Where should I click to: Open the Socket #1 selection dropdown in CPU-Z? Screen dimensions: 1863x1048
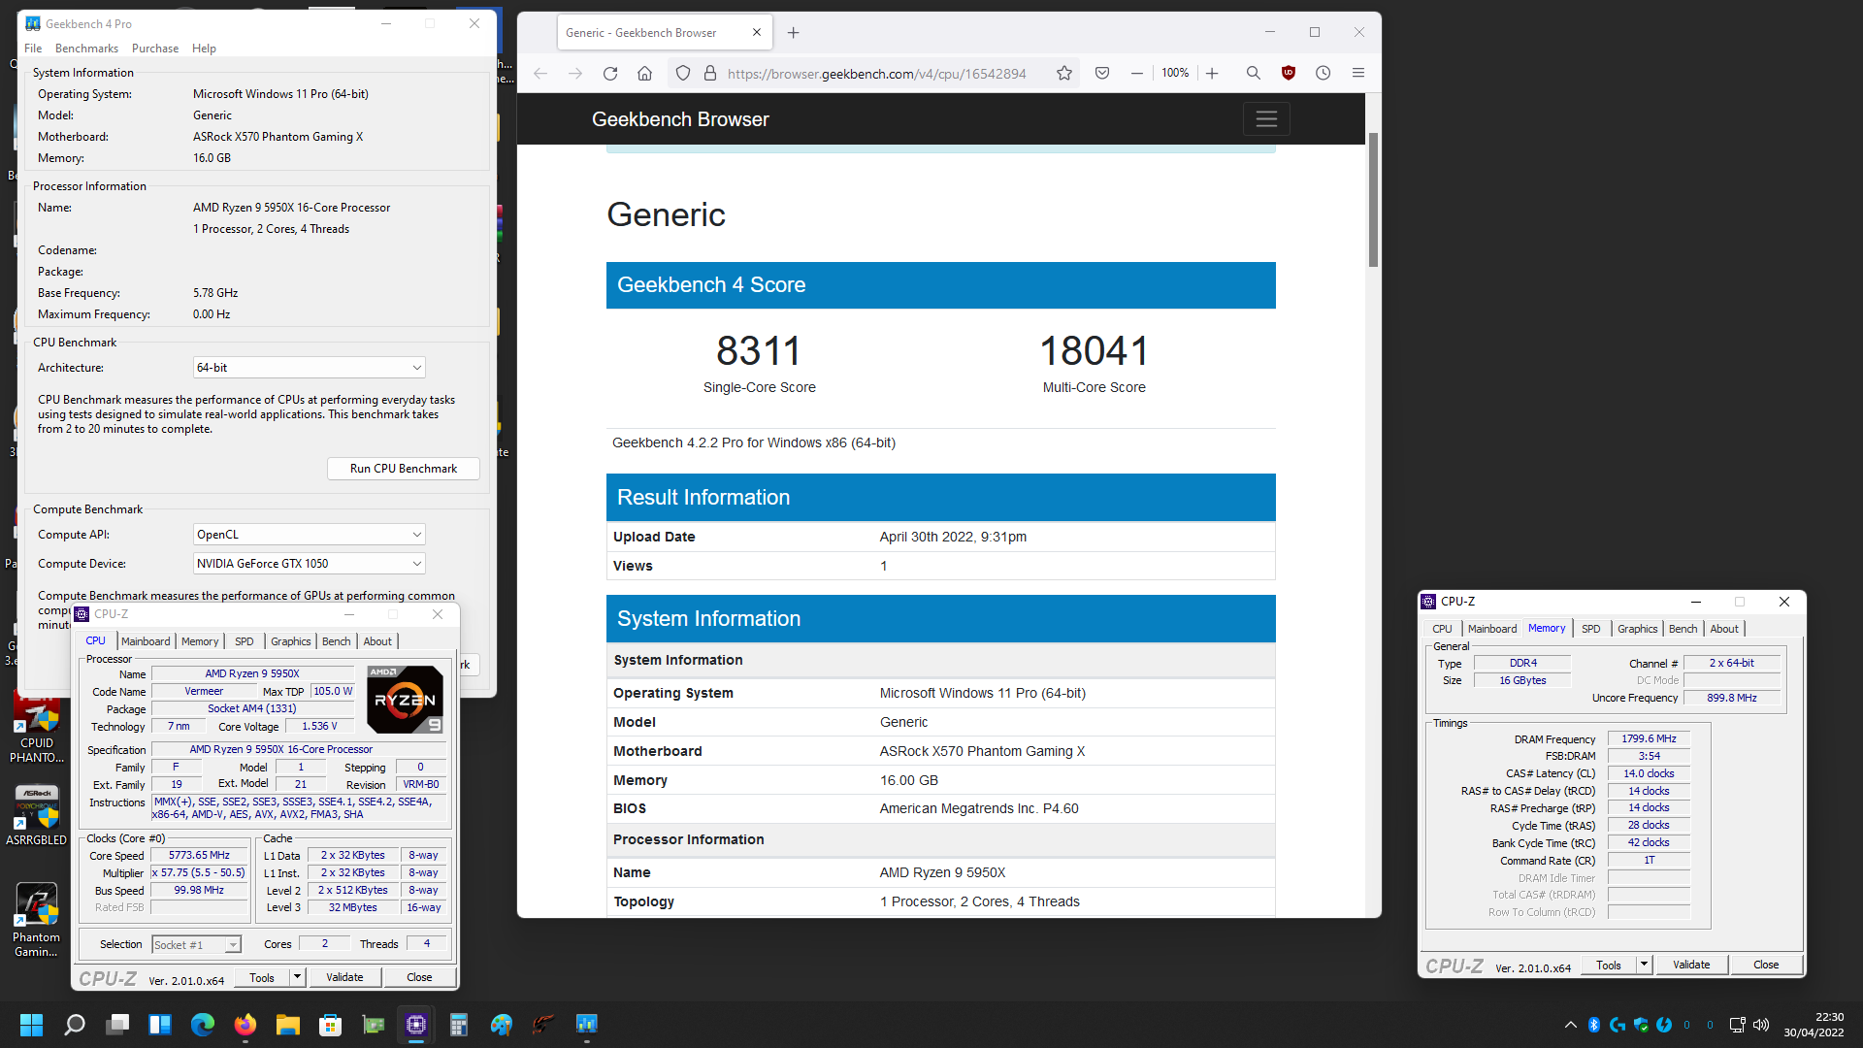[x=196, y=945]
